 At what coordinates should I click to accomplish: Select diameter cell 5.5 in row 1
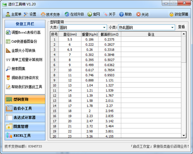pyautogui.click(x=70, y=39)
